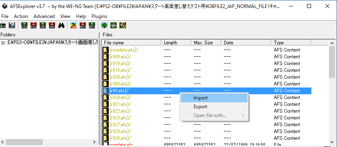Image resolution: width=337 pixels, height=147 pixels.
Task: Choose Import from the context menu
Action: [x=214, y=98]
